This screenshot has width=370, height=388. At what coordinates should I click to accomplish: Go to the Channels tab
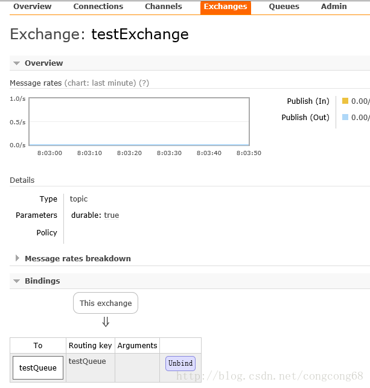pos(164,7)
